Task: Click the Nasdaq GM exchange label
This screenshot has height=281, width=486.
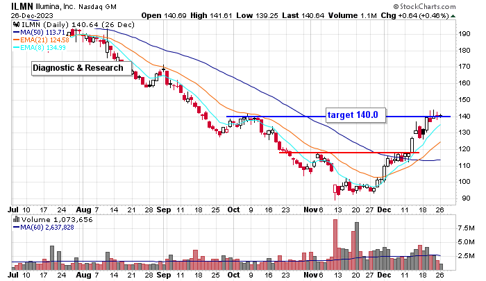Action: pos(97,6)
